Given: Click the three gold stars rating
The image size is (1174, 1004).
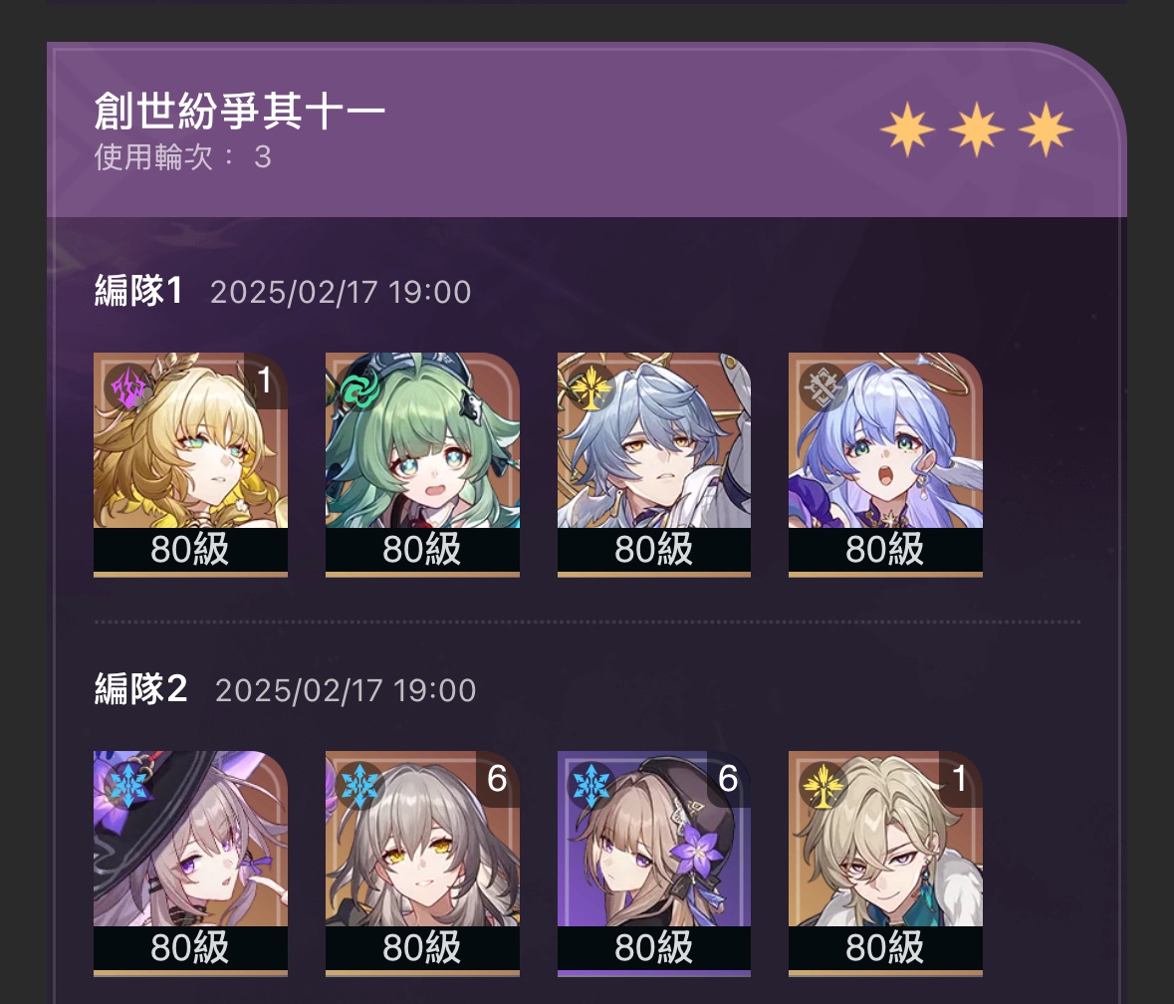Looking at the screenshot, I should click(976, 130).
